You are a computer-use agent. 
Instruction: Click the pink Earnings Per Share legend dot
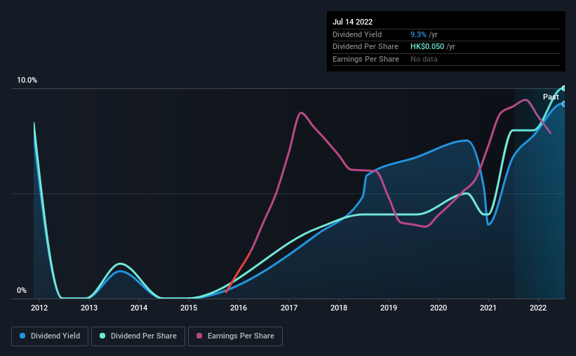pos(199,336)
